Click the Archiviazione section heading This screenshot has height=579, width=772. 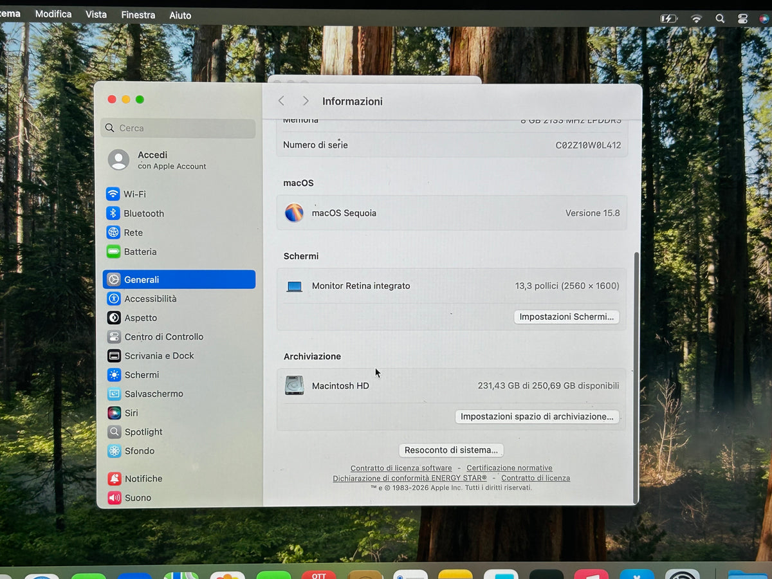click(x=312, y=356)
